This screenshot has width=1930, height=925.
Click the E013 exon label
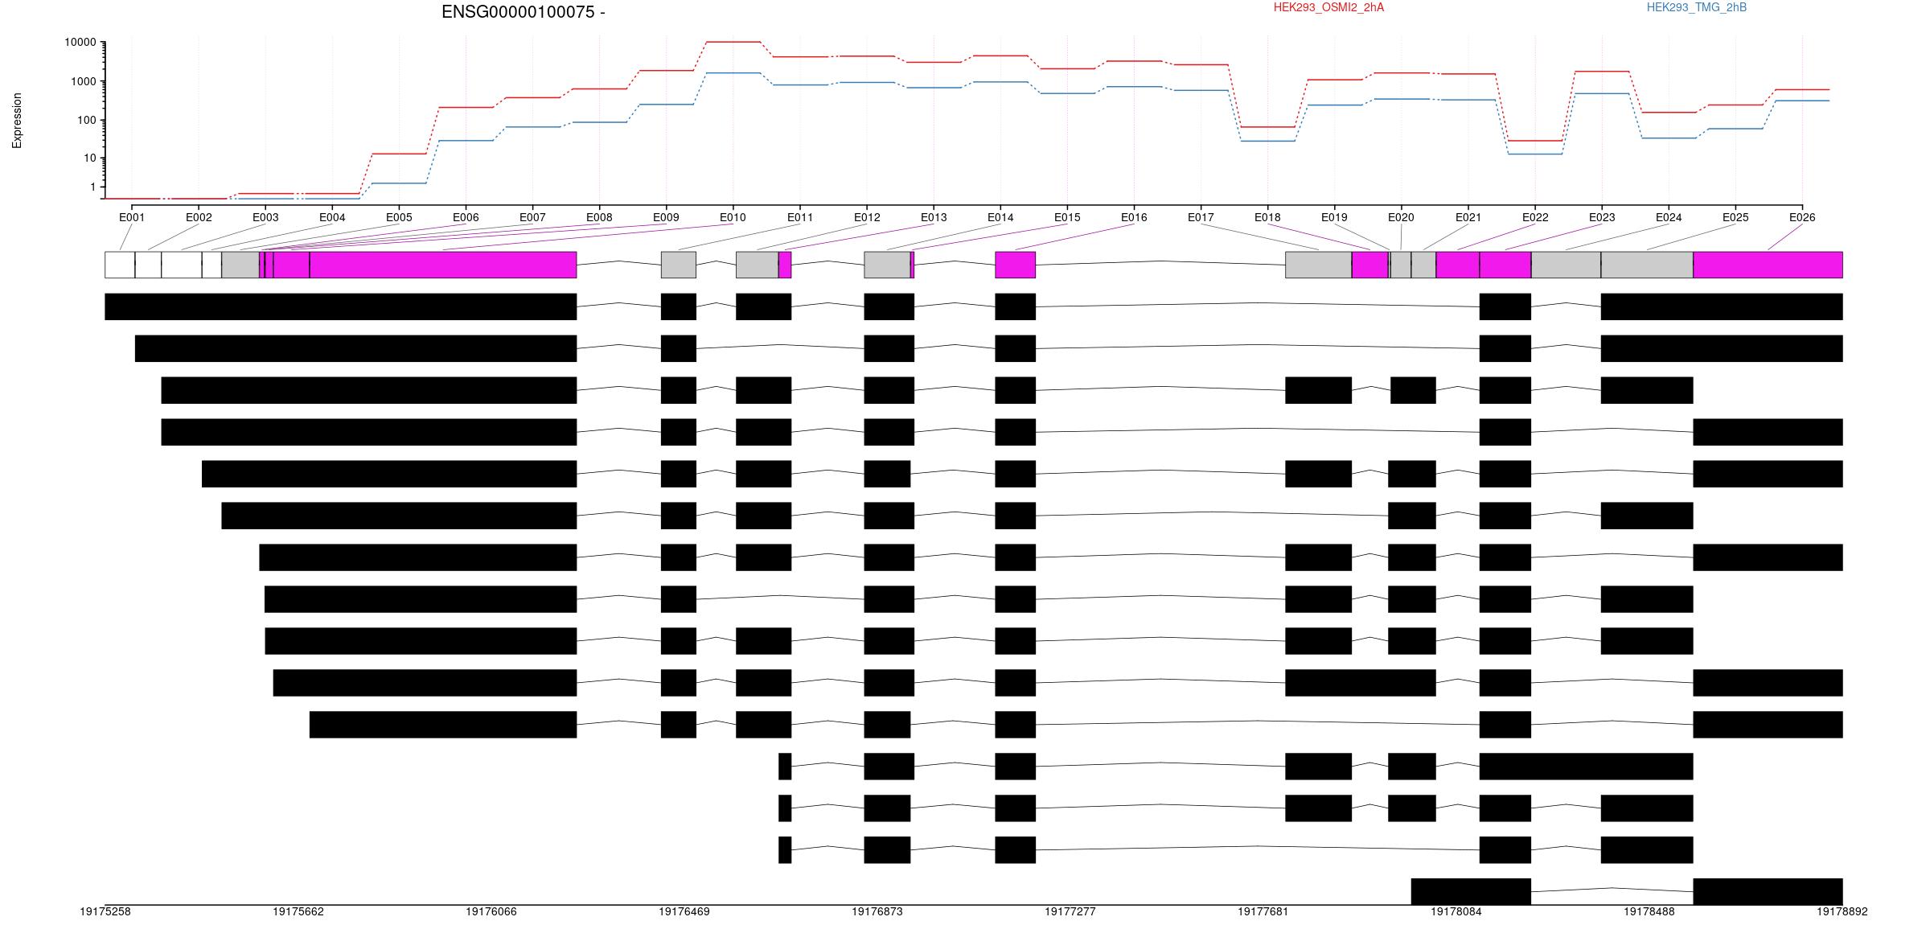(934, 217)
